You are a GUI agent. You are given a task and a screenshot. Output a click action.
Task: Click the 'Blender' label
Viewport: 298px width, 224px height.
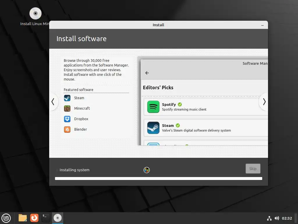pos(80,129)
